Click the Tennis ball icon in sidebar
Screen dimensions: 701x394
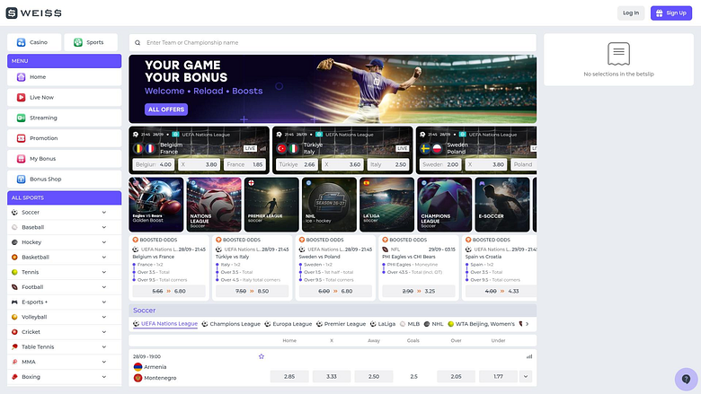(x=14, y=272)
